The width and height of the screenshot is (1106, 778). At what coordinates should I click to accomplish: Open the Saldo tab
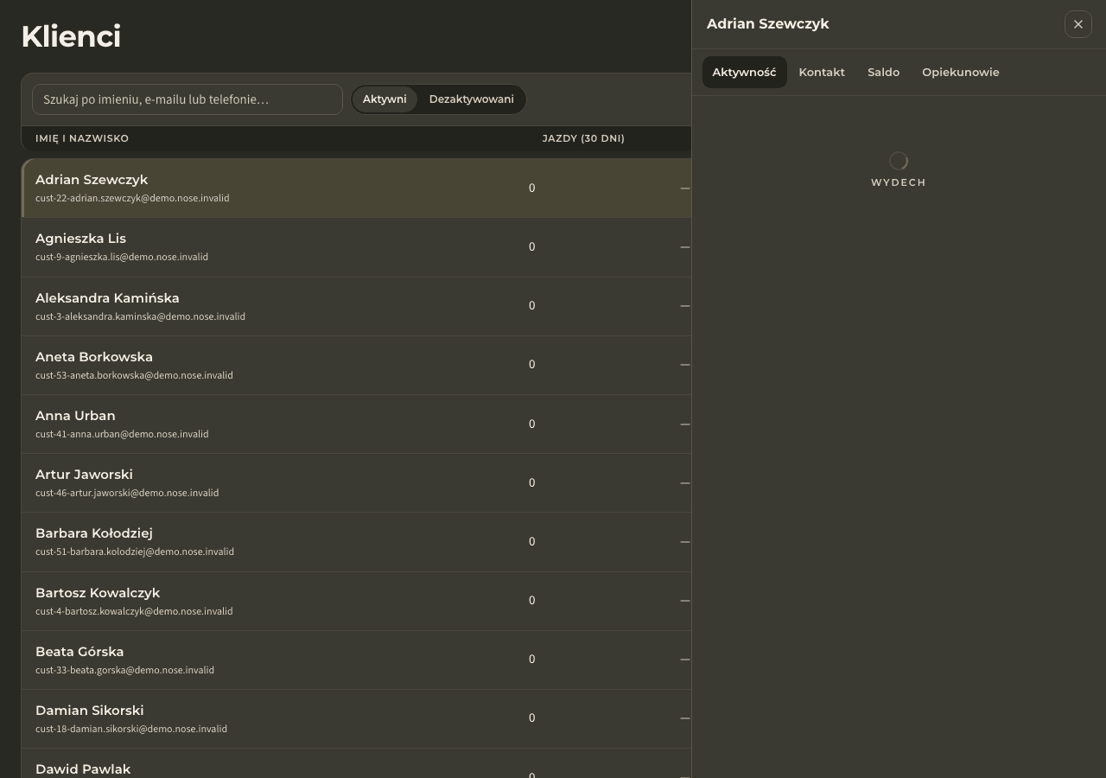tap(883, 73)
